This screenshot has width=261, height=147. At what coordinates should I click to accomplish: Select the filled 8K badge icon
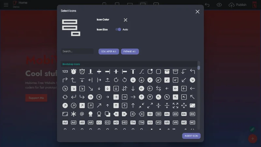tap(184, 114)
